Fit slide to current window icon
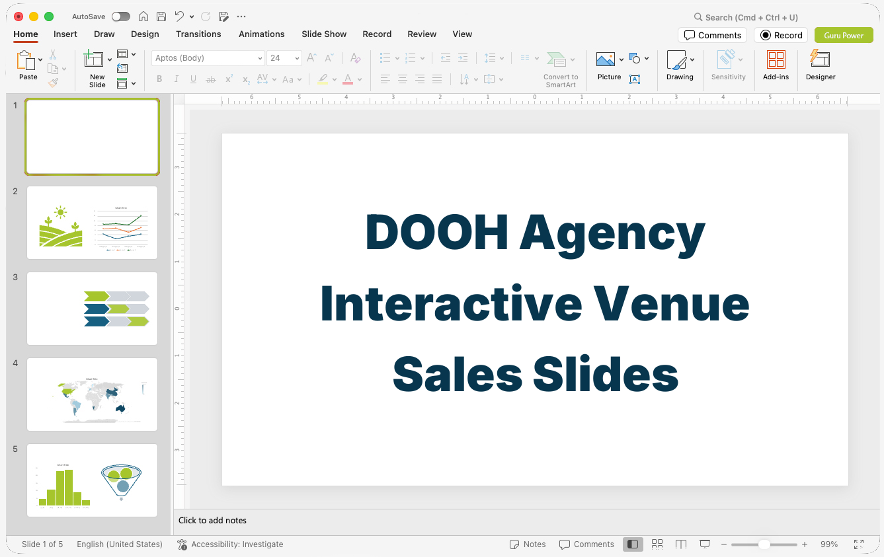Image resolution: width=884 pixels, height=557 pixels. 858,544
